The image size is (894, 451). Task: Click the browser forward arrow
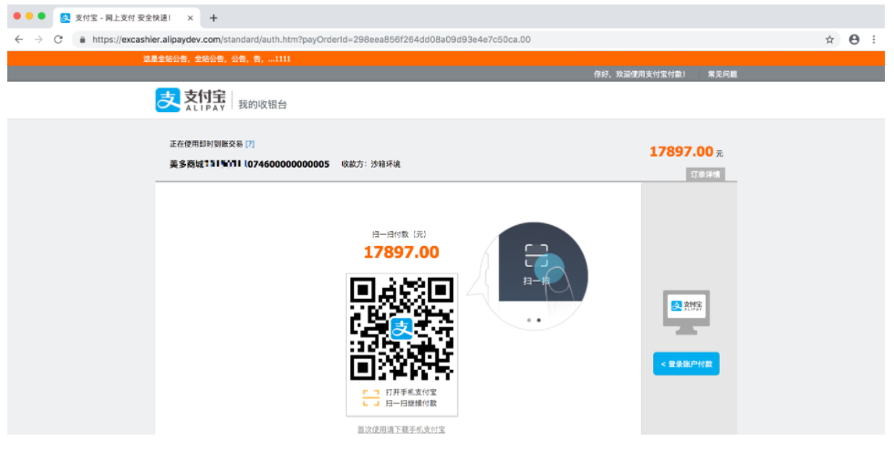pos(38,39)
